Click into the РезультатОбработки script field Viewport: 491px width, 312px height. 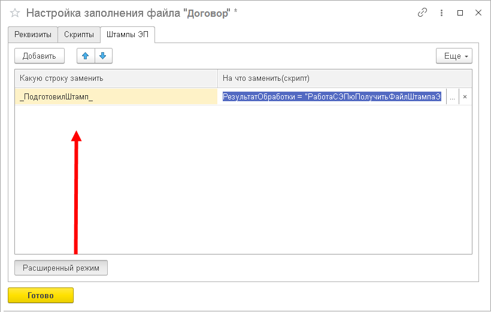click(332, 97)
